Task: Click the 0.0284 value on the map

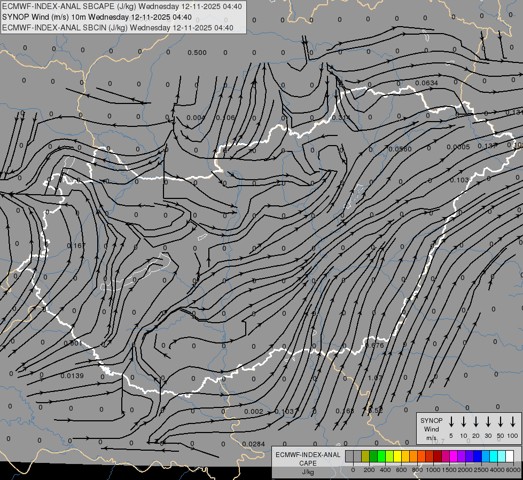Action: [x=254, y=444]
